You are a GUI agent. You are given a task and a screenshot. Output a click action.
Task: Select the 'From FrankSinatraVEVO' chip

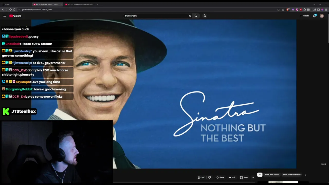coord(292,175)
